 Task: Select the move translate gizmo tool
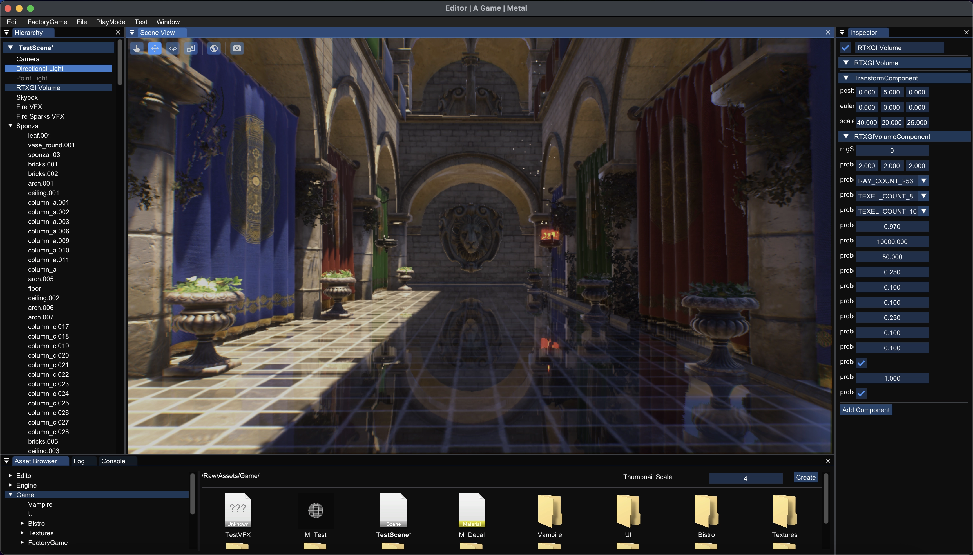(x=155, y=48)
